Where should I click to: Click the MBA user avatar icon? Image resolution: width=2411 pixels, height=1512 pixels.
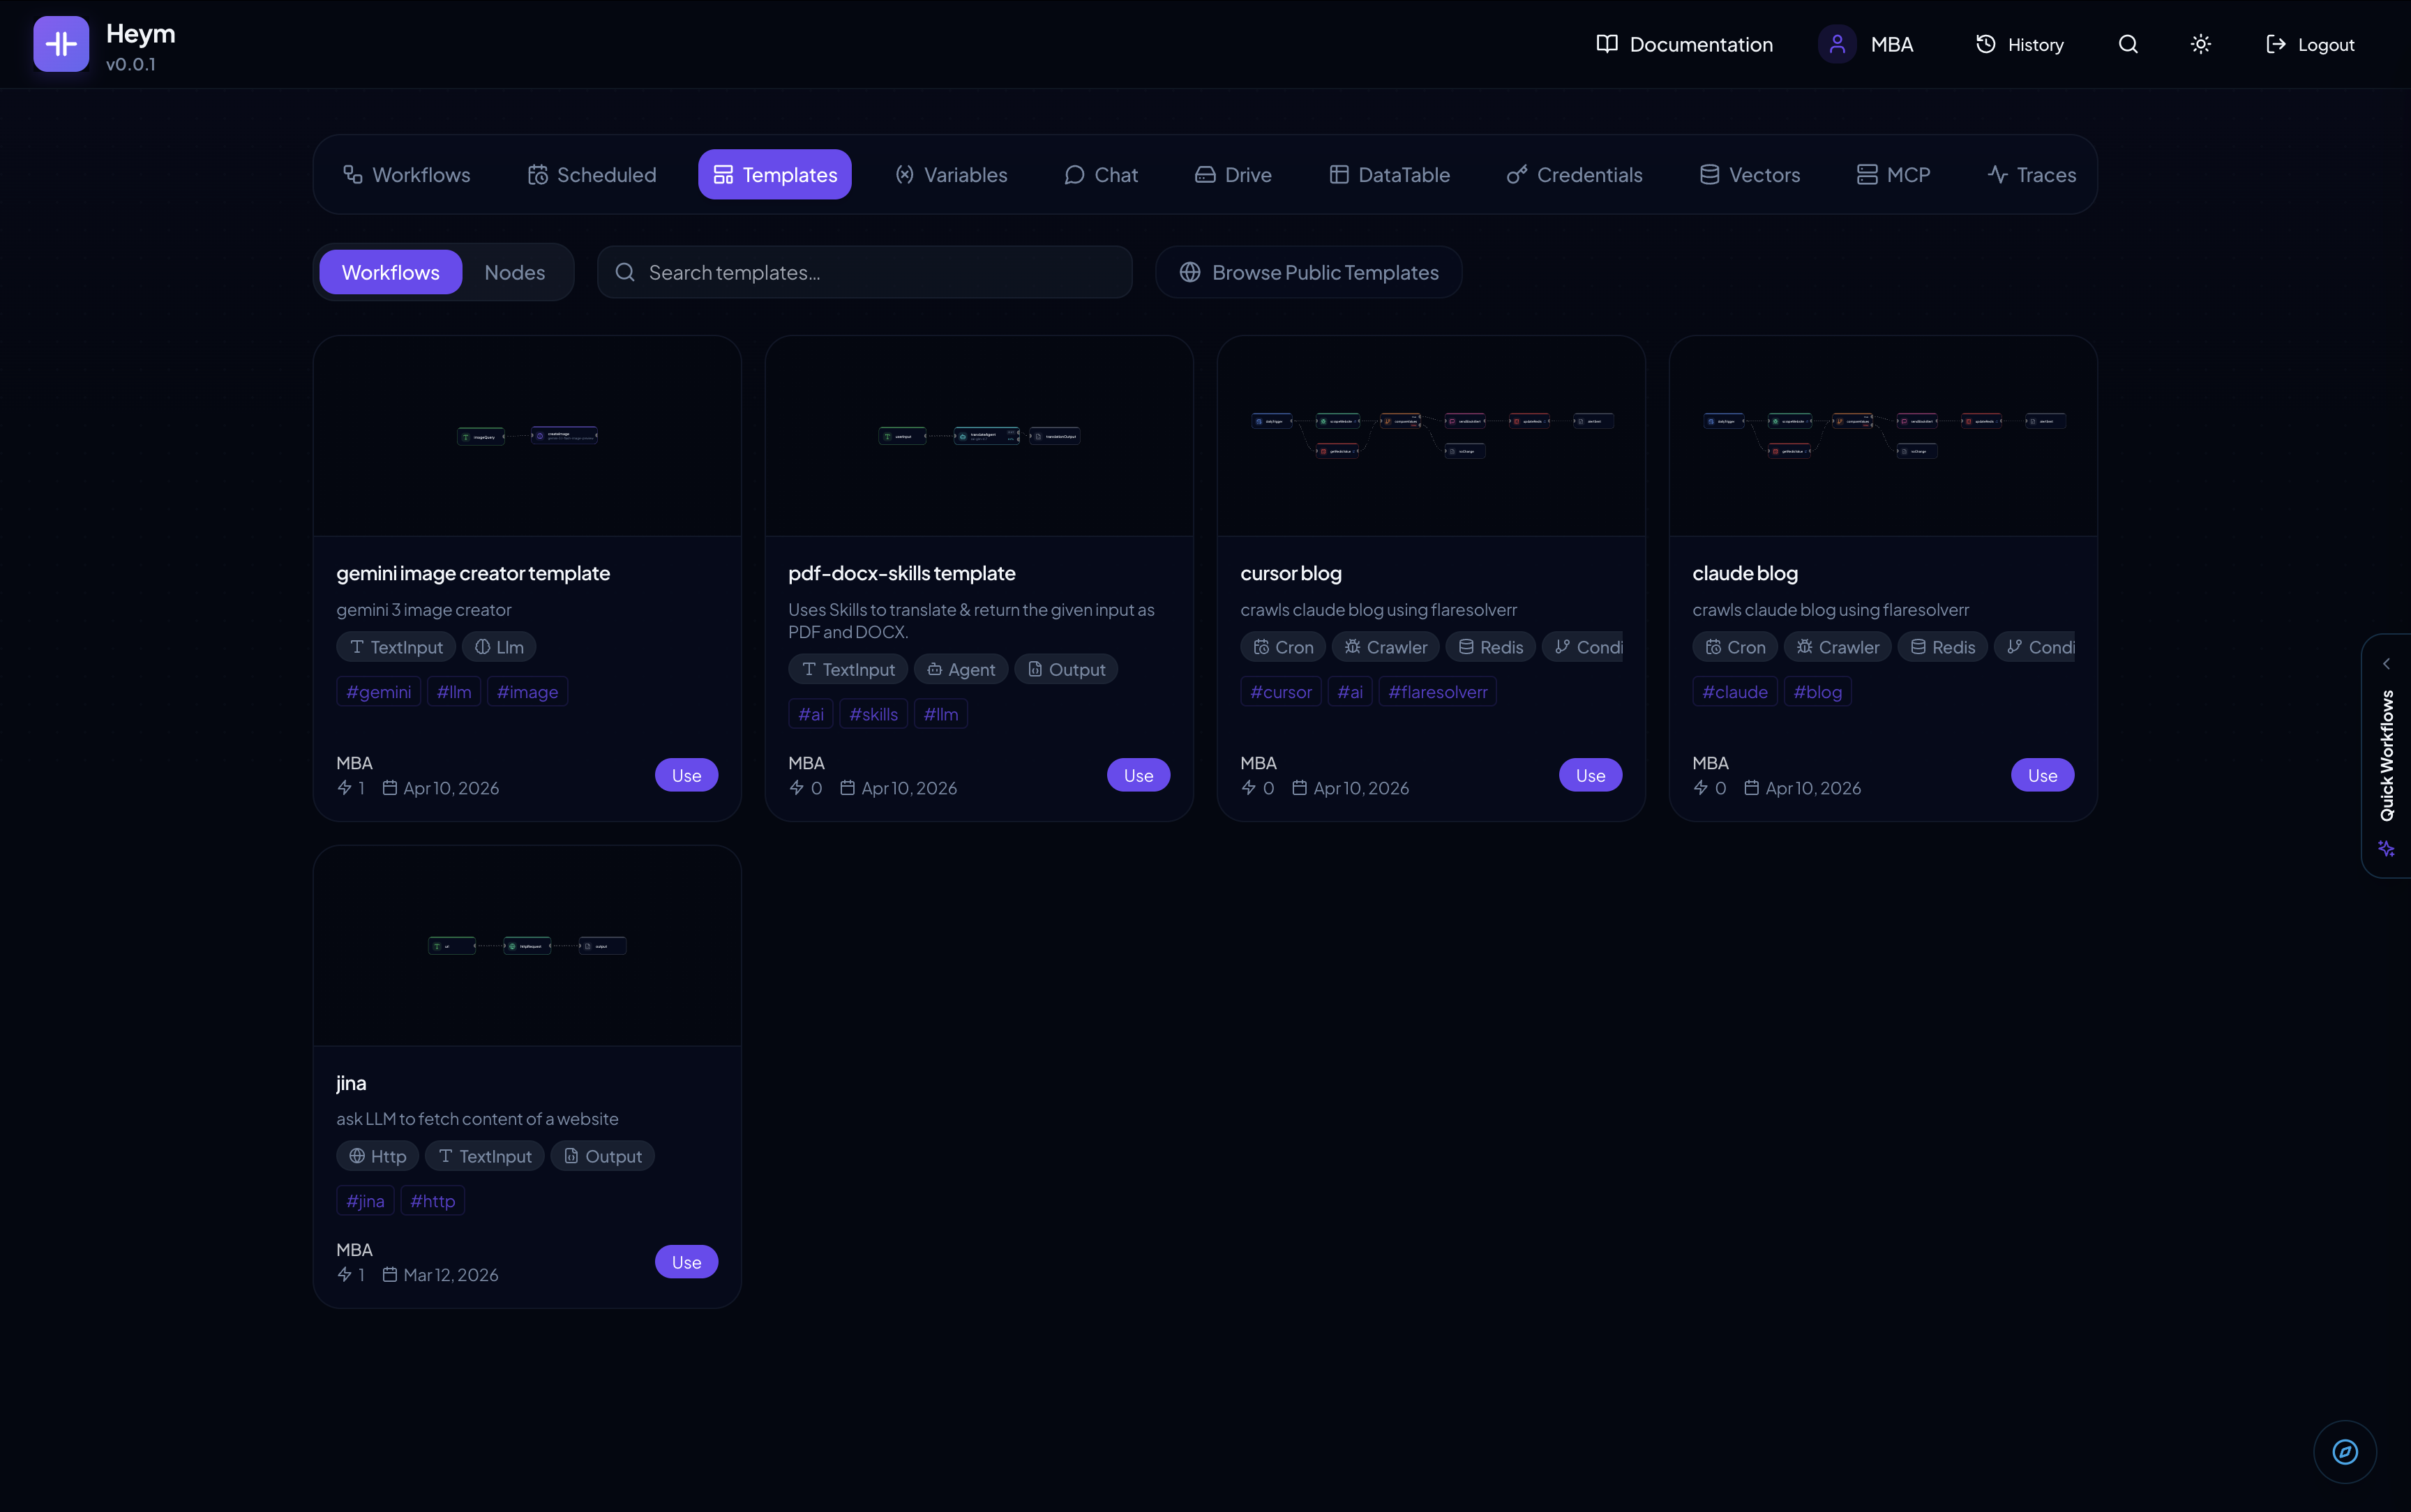pos(1837,44)
